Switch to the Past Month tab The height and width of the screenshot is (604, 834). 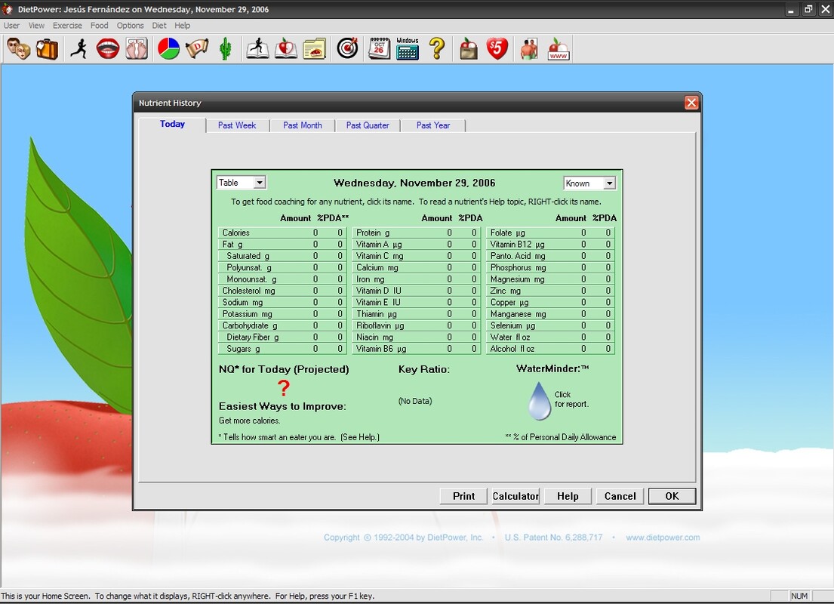click(x=303, y=125)
